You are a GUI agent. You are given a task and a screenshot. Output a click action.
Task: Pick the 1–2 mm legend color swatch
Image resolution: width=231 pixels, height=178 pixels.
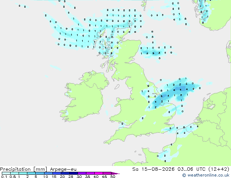coord(23,173)
